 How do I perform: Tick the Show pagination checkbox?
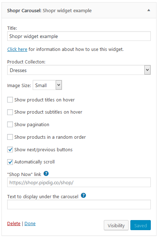10,125
